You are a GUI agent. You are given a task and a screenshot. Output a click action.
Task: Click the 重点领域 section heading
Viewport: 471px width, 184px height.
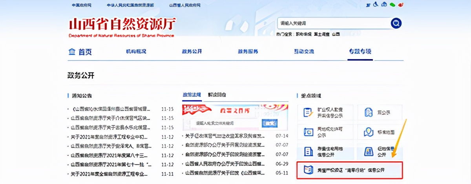pyautogui.click(x=311, y=96)
